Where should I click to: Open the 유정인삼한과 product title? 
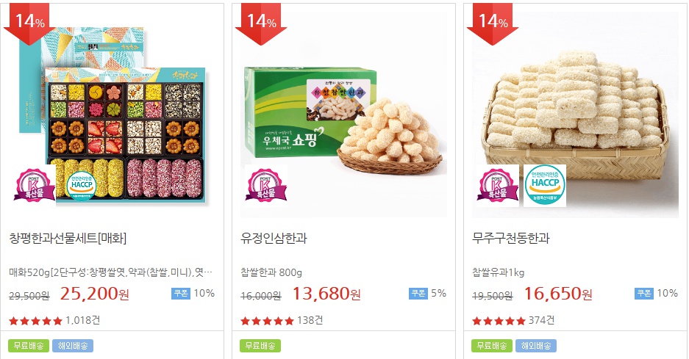[274, 239]
